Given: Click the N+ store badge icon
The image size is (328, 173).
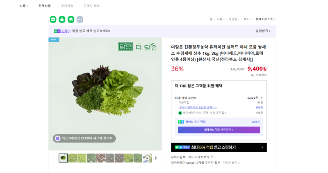Looking at the screenshot, I should tap(57, 31).
